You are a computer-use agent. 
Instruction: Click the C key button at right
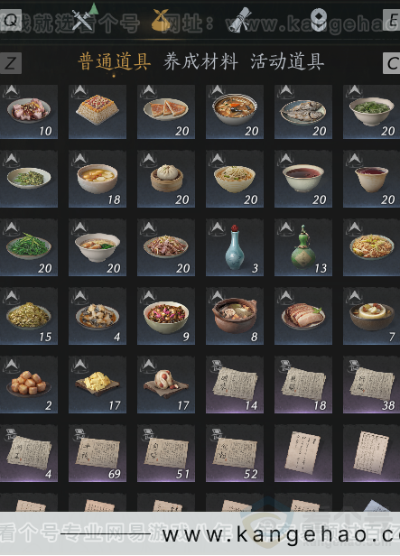392,63
